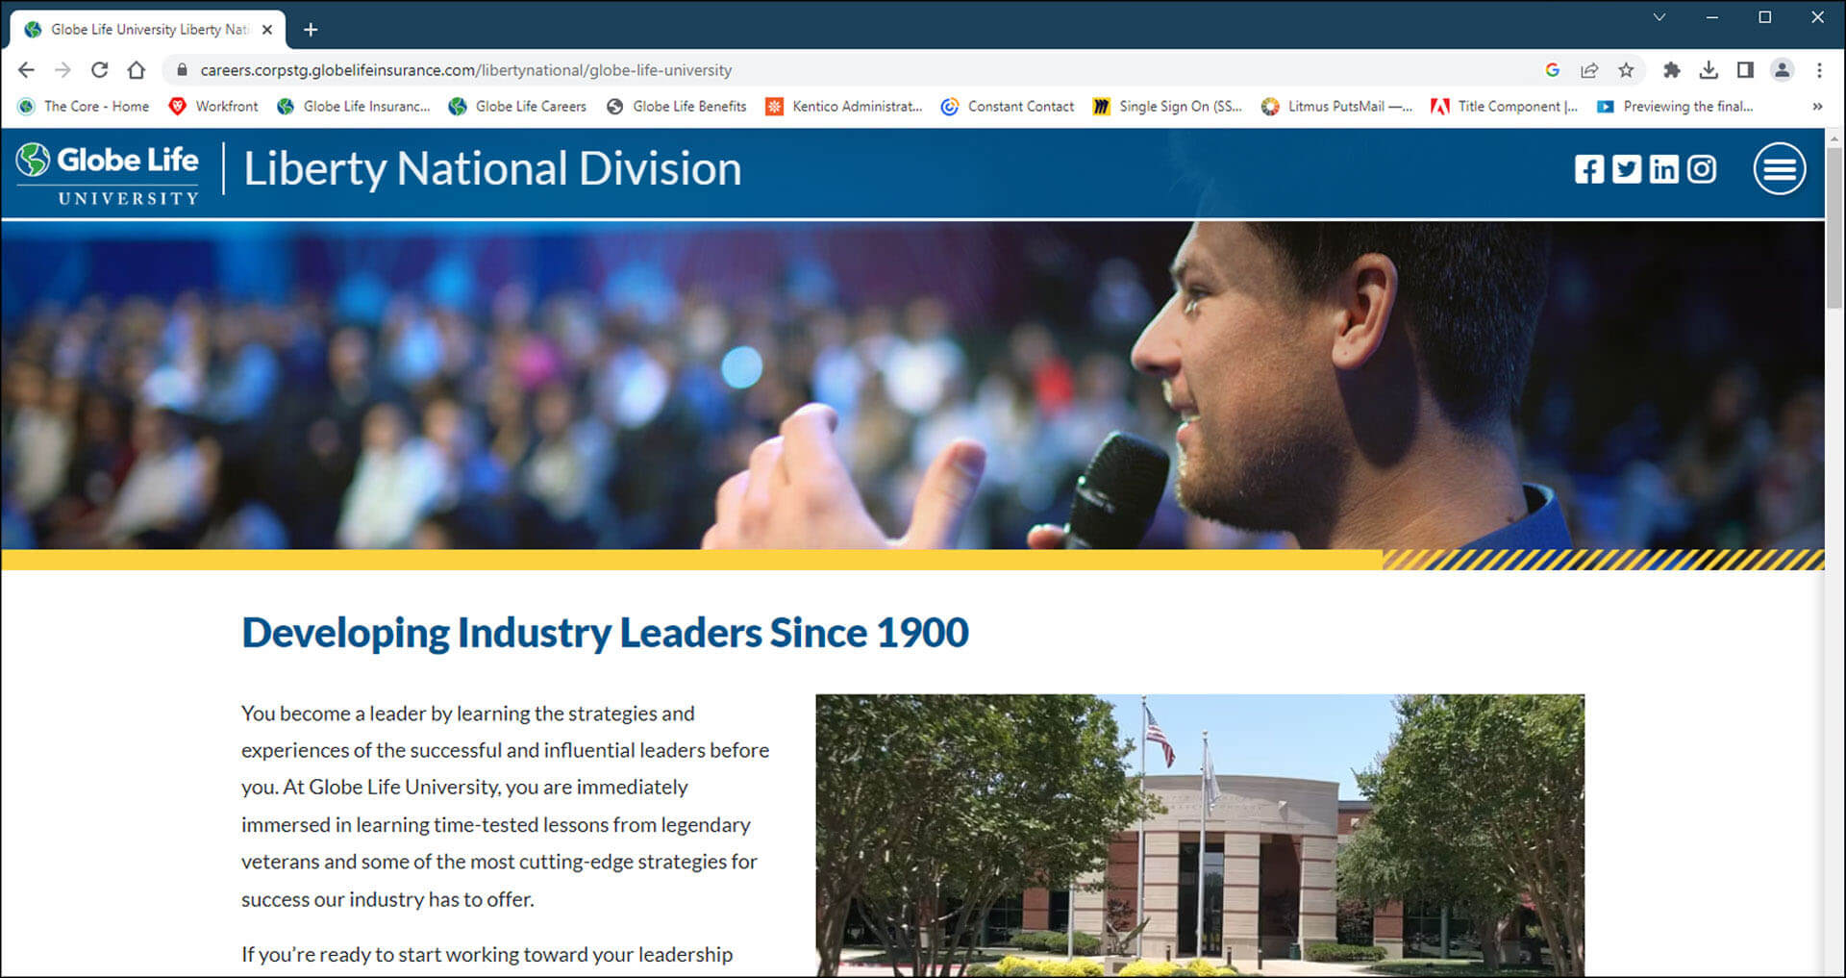Image resolution: width=1846 pixels, height=978 pixels.
Task: Open the Globe Life Careers bookmark
Action: pyautogui.click(x=517, y=107)
